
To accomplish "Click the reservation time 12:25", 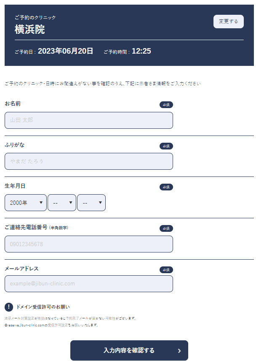I will 141,51.
